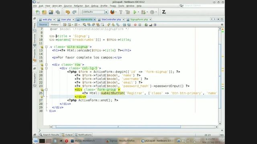
Task: Start macro recording red circle icon
Action: pyautogui.click(x=135, y=25)
